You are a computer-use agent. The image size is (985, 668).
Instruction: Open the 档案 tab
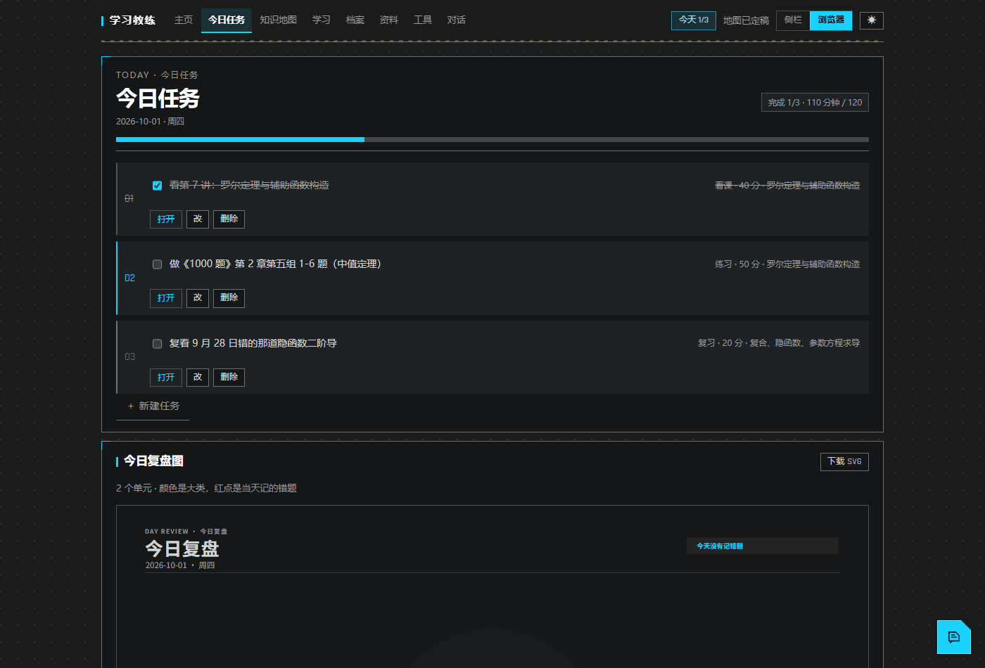[355, 20]
